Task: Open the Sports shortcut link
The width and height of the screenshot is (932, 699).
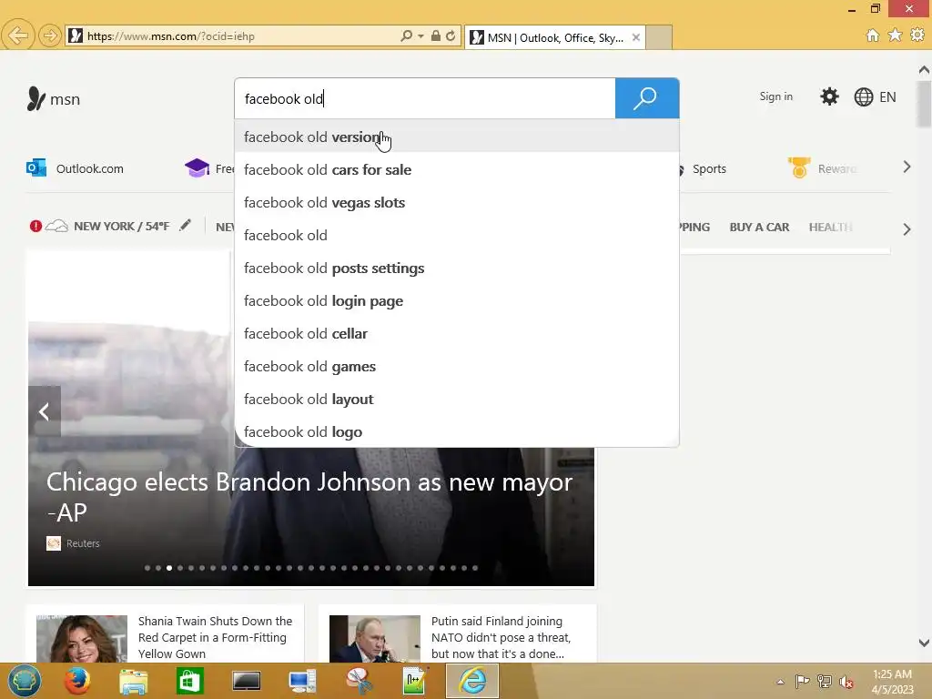Action: tap(709, 168)
